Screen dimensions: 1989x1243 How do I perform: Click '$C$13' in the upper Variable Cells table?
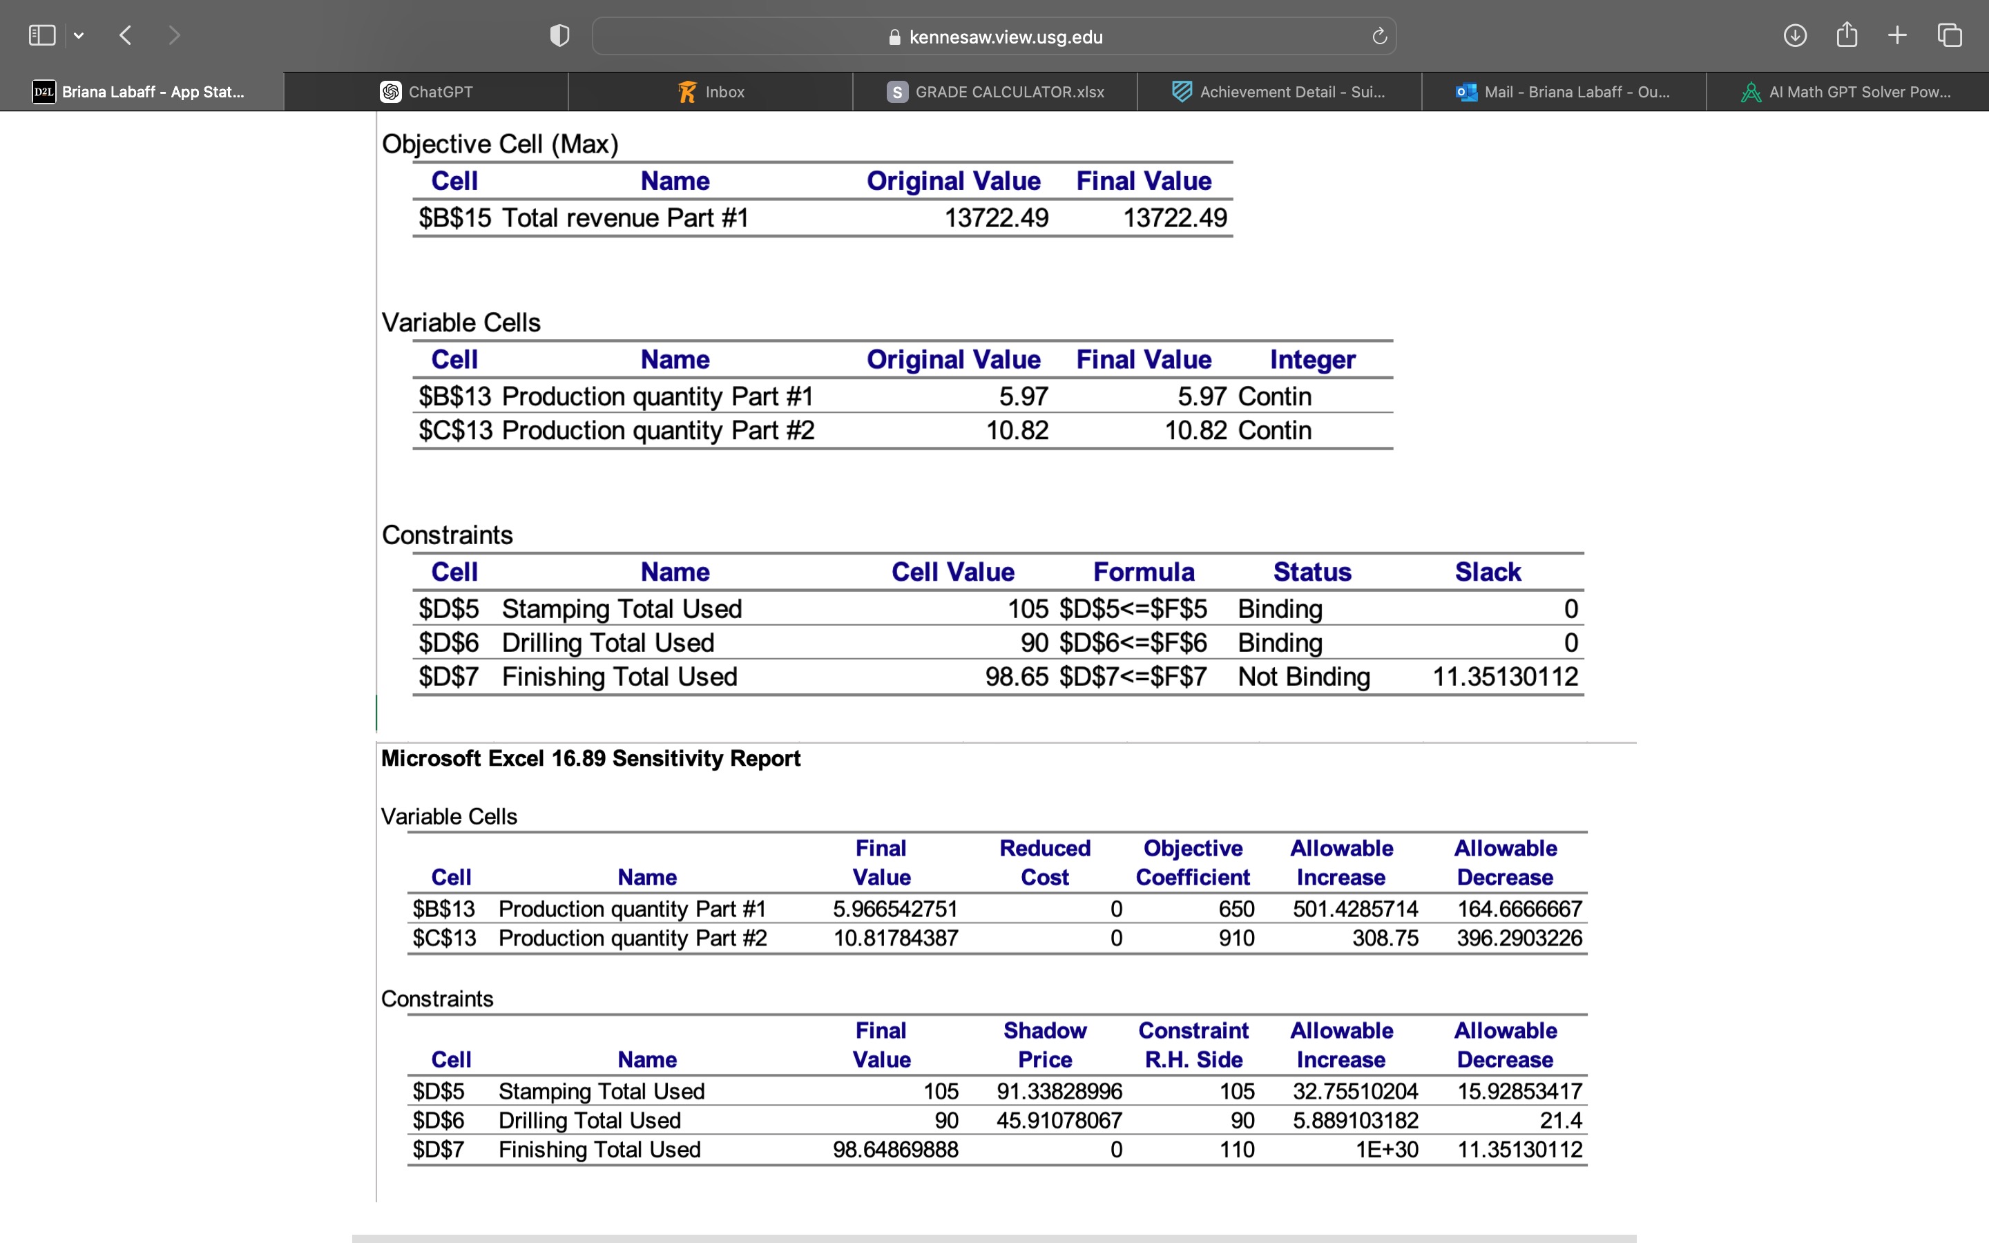pos(455,430)
